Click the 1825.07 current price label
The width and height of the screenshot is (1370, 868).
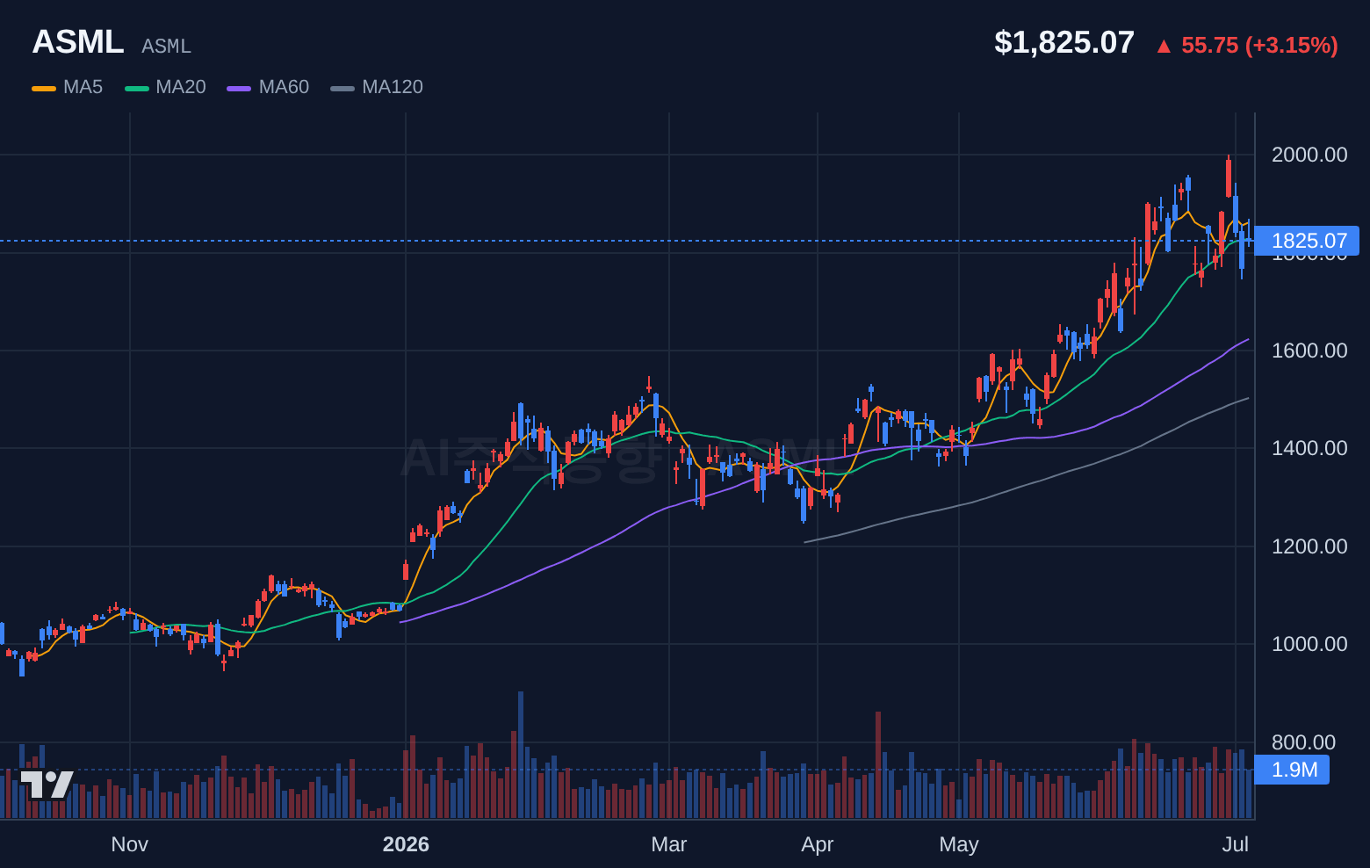pos(1307,241)
